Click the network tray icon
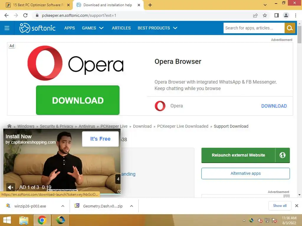The width and height of the screenshot is (302, 226). [267, 220]
